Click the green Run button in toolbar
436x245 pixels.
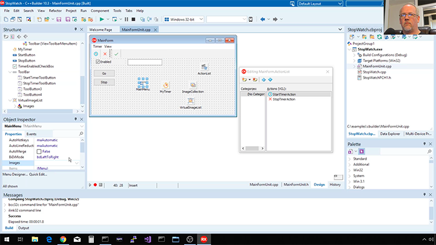102,19
